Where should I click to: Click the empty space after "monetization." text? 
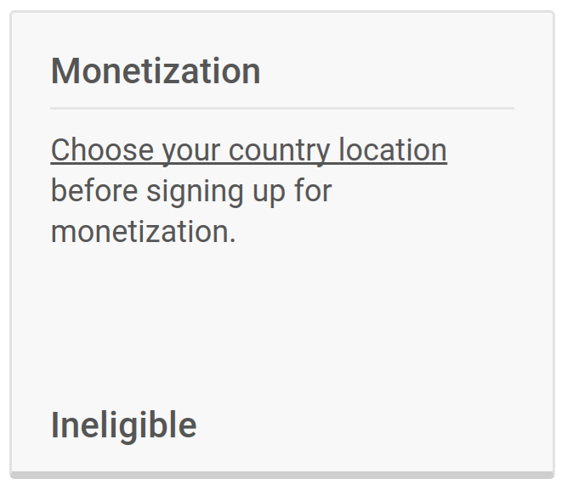tap(374, 231)
